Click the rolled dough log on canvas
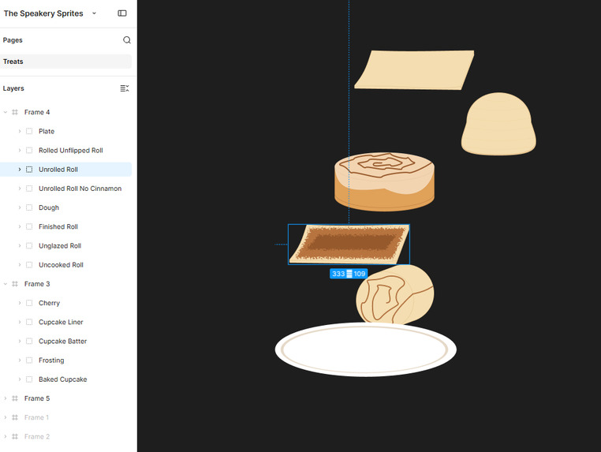601x452 pixels. click(395, 294)
